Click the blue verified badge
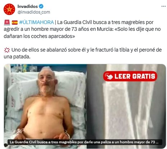 (x=41, y=6)
